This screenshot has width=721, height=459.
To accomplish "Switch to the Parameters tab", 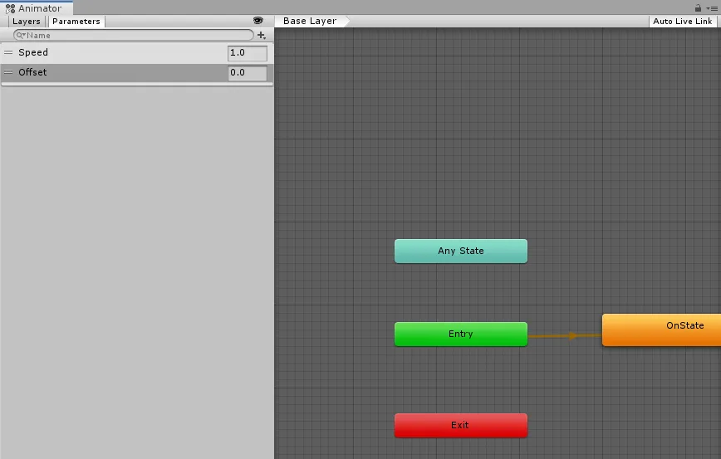I will point(76,21).
